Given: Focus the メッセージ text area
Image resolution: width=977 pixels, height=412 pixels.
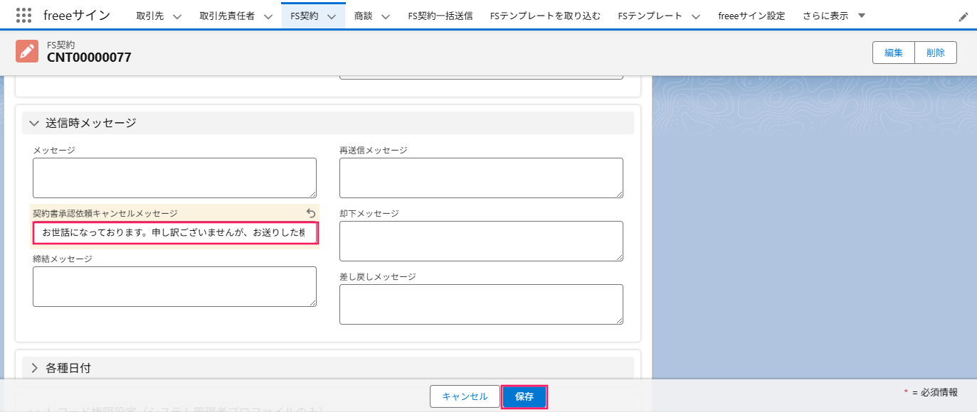Looking at the screenshot, I should tap(174, 178).
